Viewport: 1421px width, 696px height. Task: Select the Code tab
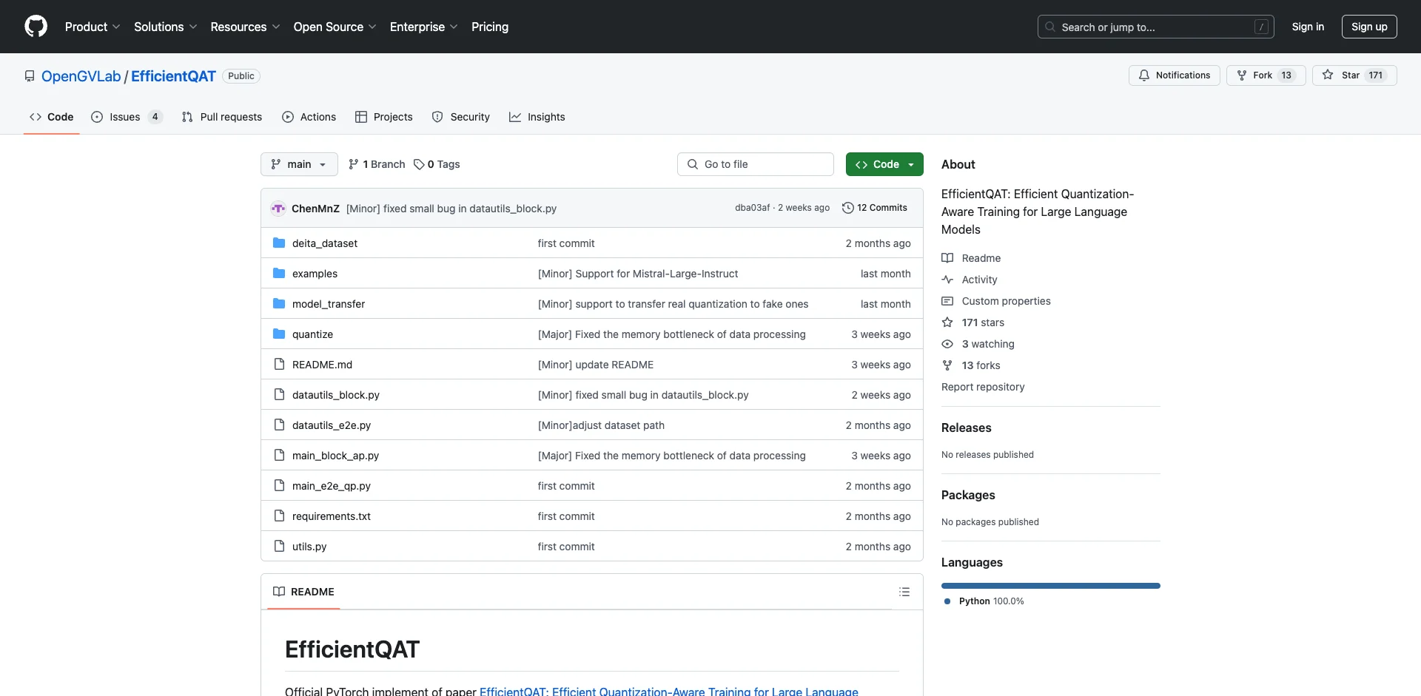tap(51, 117)
